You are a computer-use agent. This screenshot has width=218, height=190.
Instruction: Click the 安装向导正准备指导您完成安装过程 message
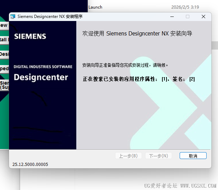coord(115,65)
